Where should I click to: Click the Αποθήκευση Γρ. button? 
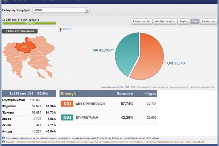click(x=165, y=22)
